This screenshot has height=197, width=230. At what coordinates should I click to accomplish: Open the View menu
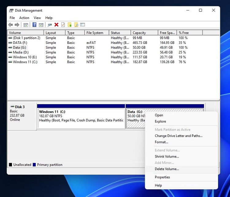coord(37,18)
